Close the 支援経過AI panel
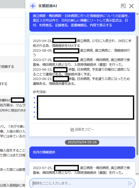Viewport: 139px width, 188px height. click(x=131, y=6)
